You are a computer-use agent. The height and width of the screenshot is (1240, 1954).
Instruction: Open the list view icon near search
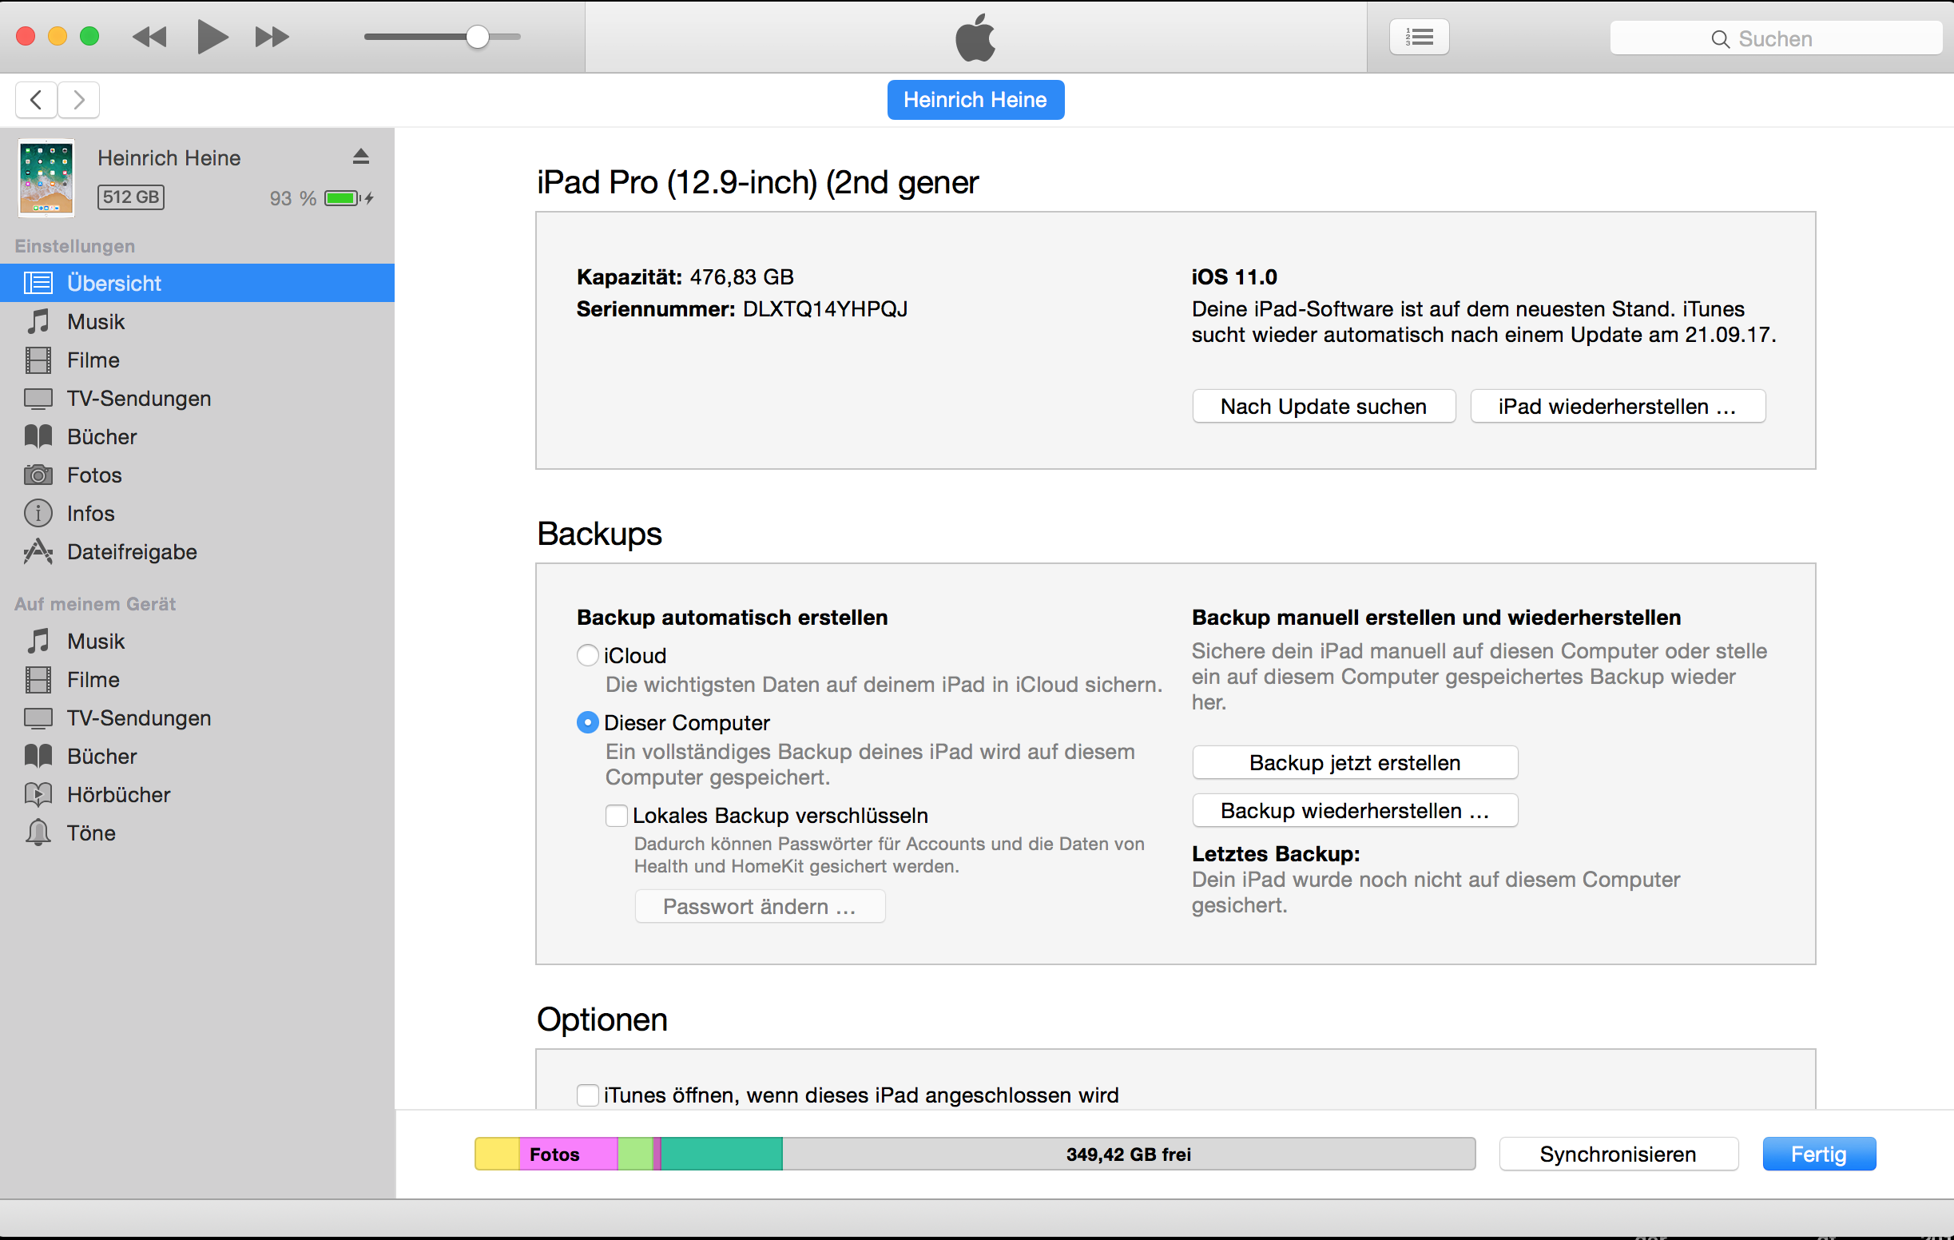[x=1419, y=38]
